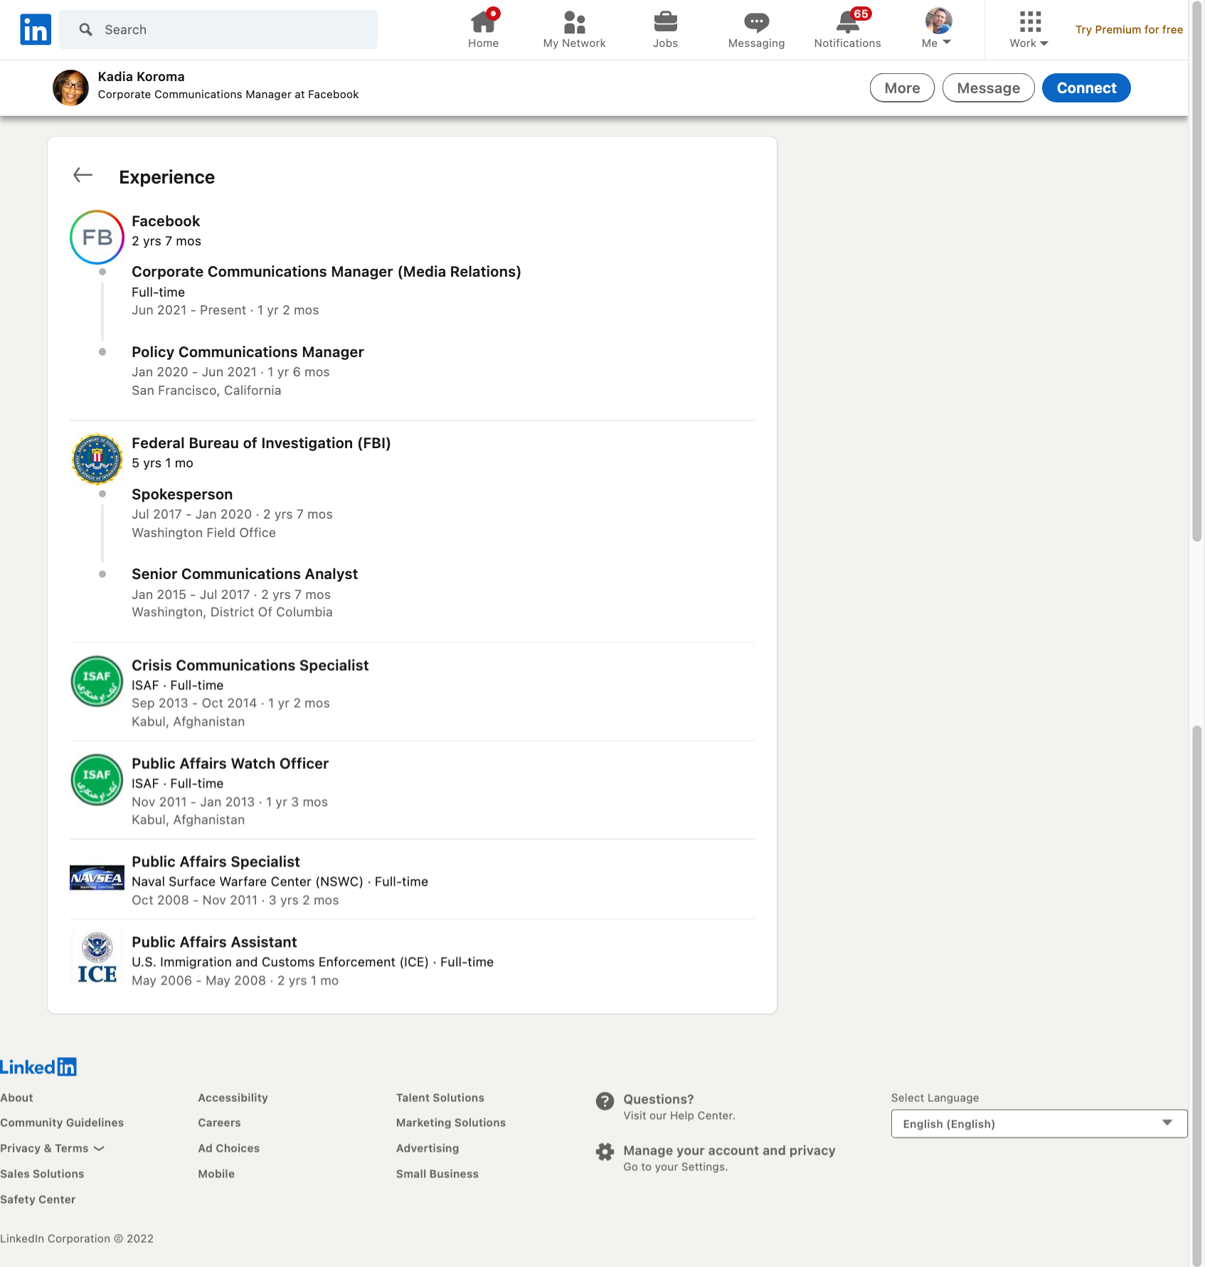Screen dimensions: 1205x1267
Task: Open Small Business footer link
Action: (x=437, y=1174)
